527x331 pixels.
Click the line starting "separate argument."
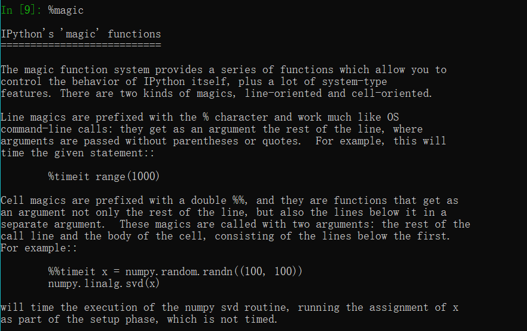pyautogui.click(x=235, y=224)
